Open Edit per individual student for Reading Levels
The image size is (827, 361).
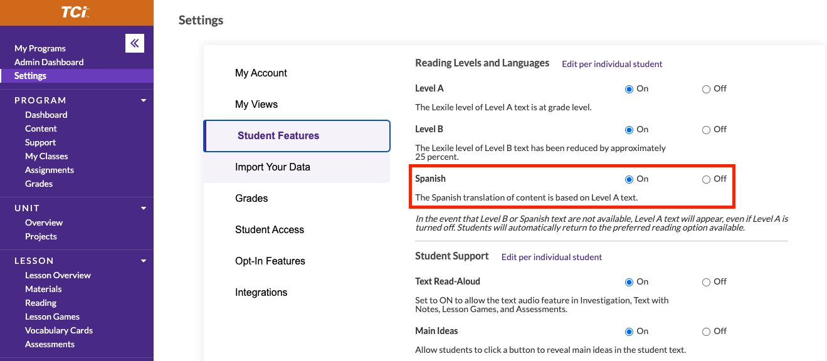[x=611, y=64]
